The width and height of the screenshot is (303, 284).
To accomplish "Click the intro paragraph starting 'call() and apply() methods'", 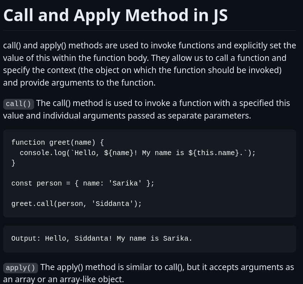I will click(x=150, y=64).
